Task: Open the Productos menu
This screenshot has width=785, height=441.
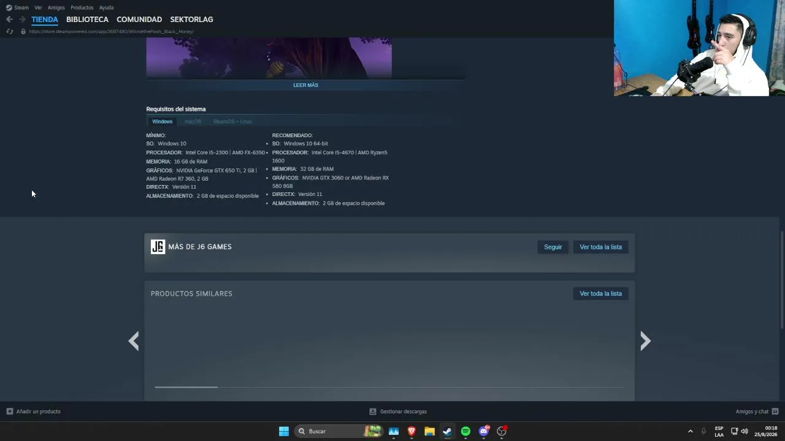Action: click(x=82, y=7)
